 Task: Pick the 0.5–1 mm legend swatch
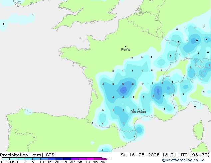click(x=13, y=159)
